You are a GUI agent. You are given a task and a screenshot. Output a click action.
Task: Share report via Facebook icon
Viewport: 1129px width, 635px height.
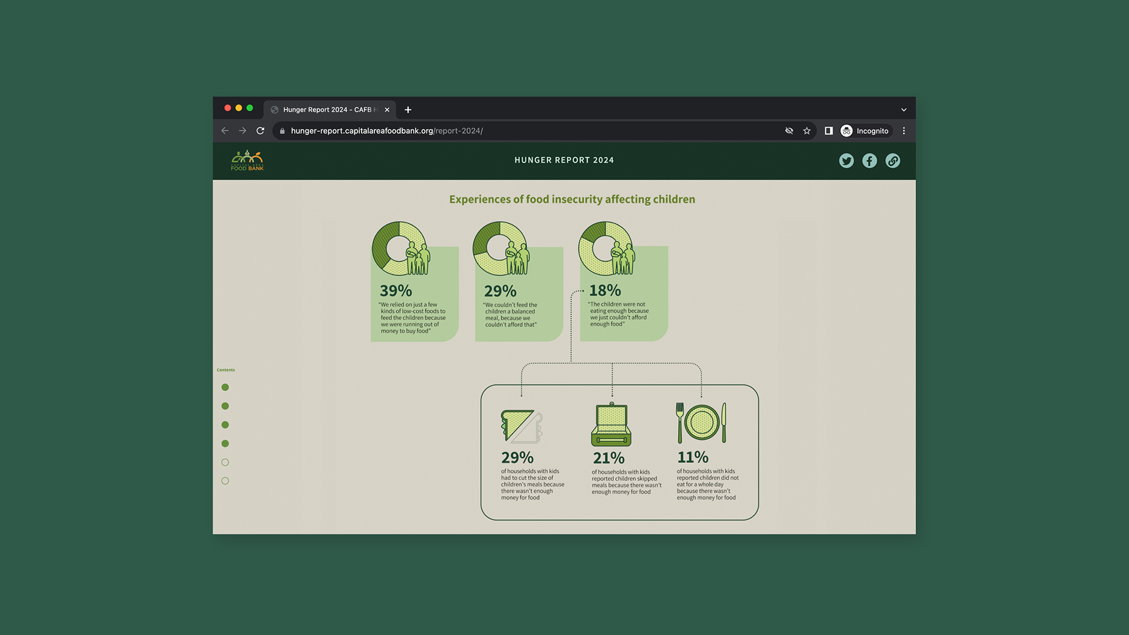pos(869,161)
